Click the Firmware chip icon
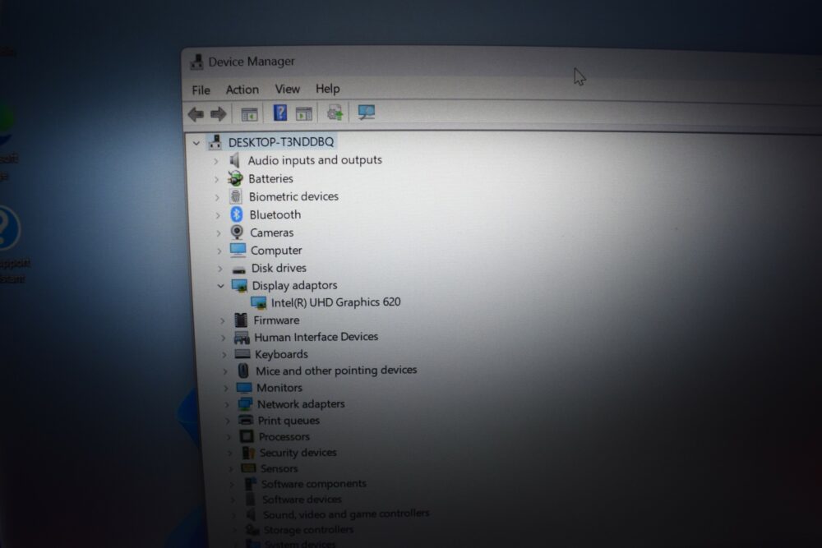This screenshot has height=548, width=822. click(x=241, y=320)
